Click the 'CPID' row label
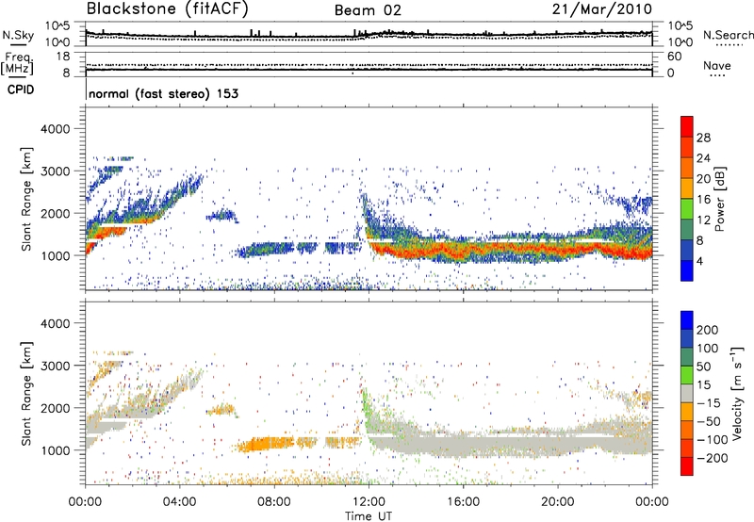Viewport: 754px width, 522px height. pyautogui.click(x=21, y=90)
